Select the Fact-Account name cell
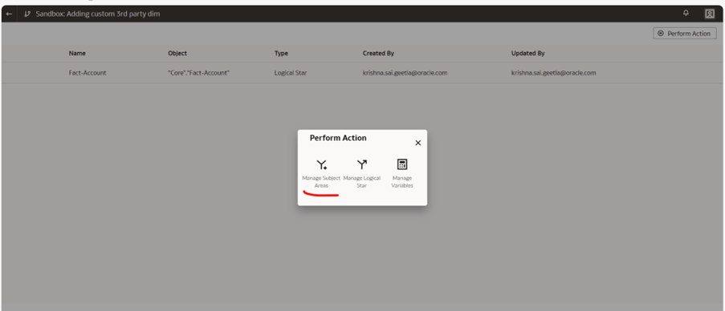 [x=88, y=72]
